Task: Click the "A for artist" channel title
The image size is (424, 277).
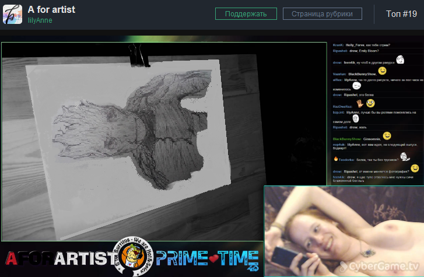Action: 51,9
